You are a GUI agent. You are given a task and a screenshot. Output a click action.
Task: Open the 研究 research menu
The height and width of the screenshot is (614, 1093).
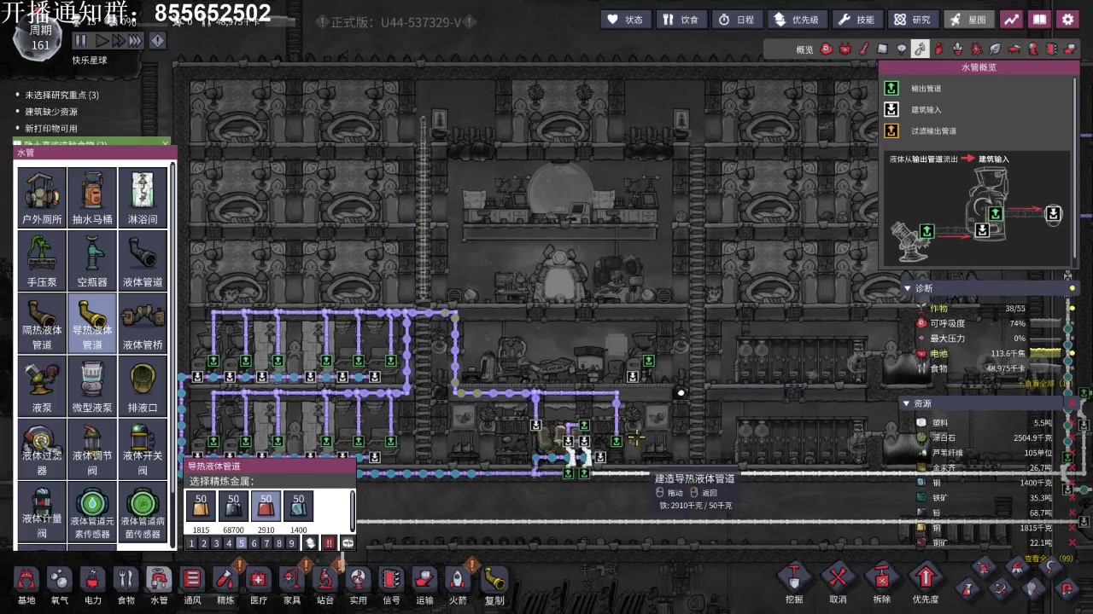[912, 19]
